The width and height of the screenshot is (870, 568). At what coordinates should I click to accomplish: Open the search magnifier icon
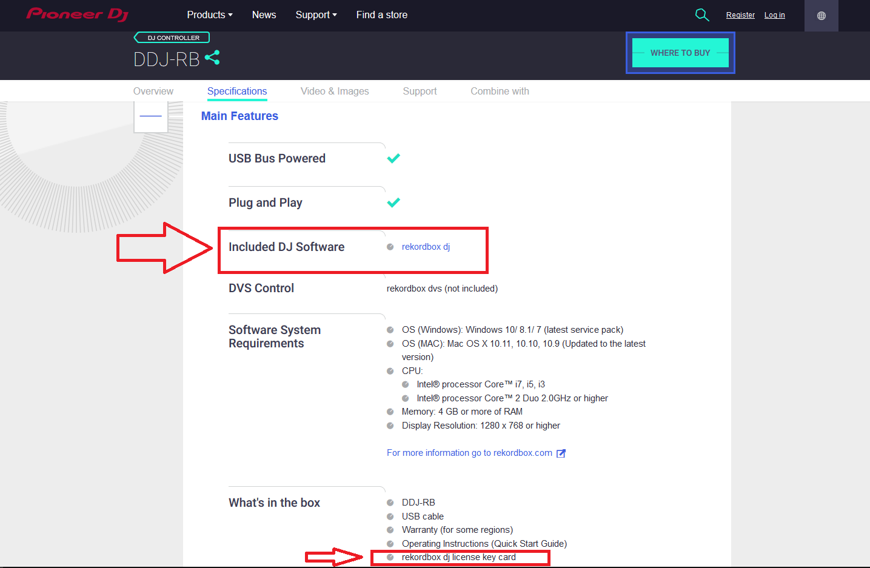(701, 15)
